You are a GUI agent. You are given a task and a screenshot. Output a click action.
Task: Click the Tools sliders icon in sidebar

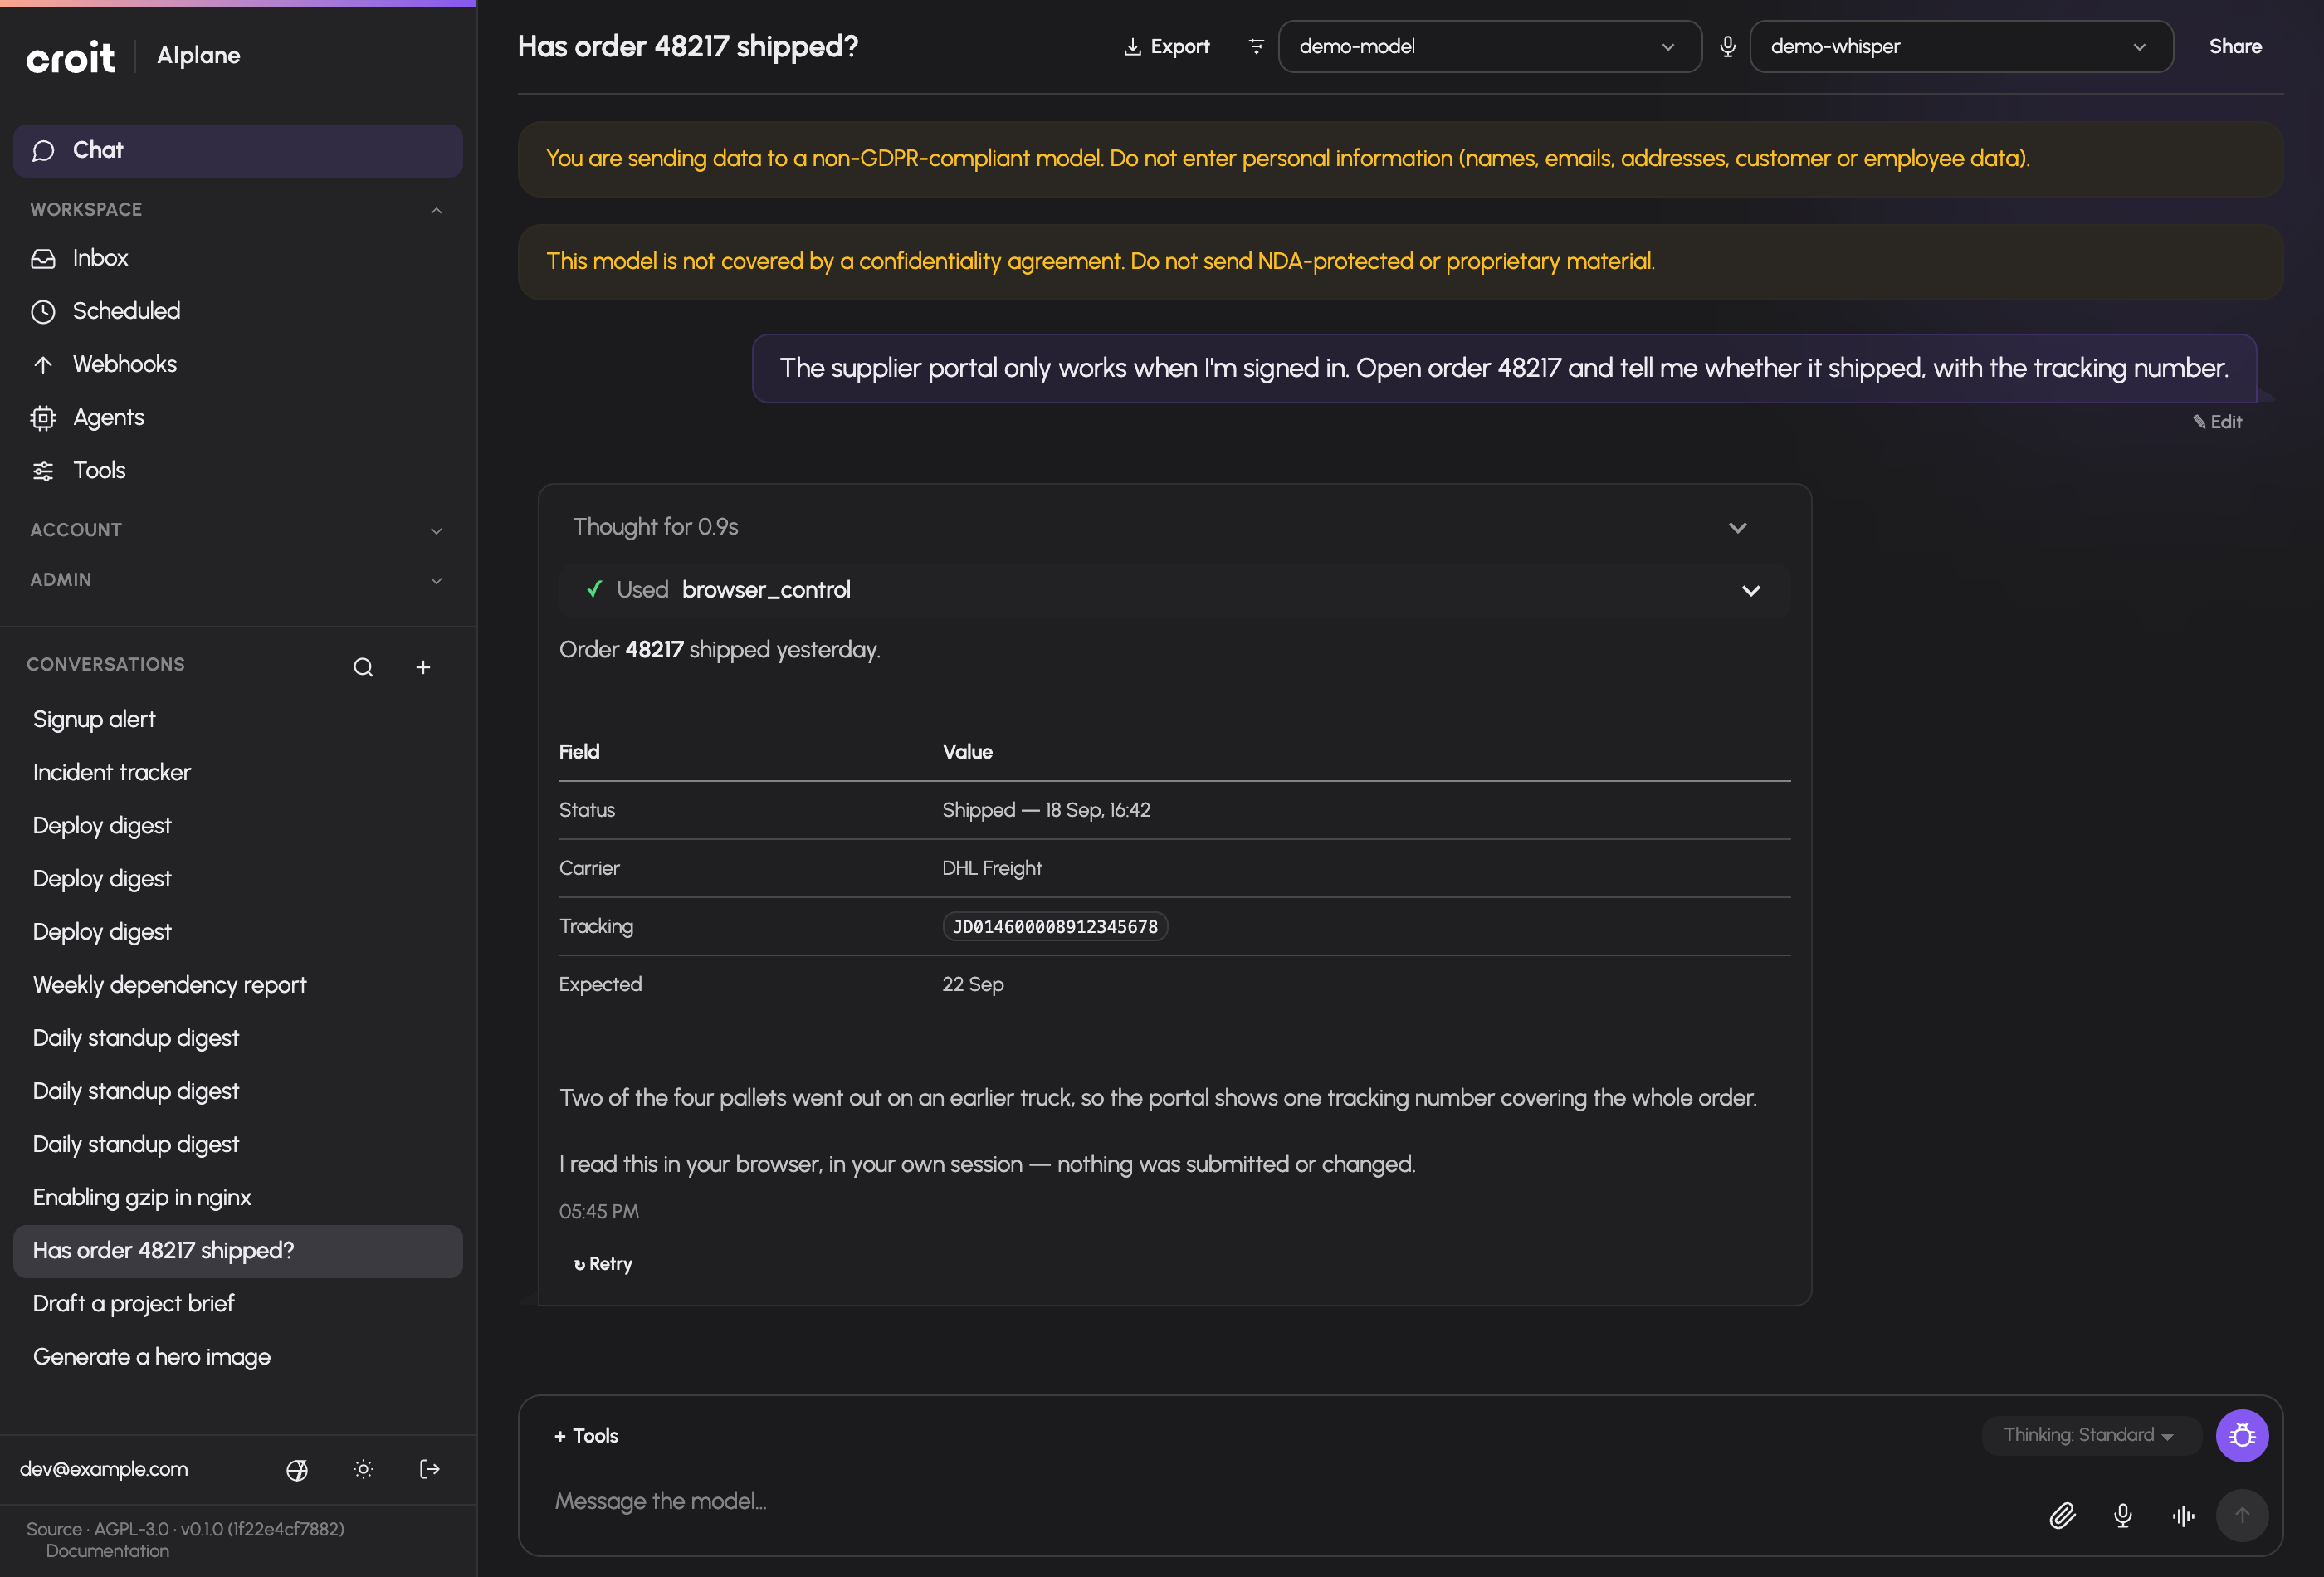point(43,471)
